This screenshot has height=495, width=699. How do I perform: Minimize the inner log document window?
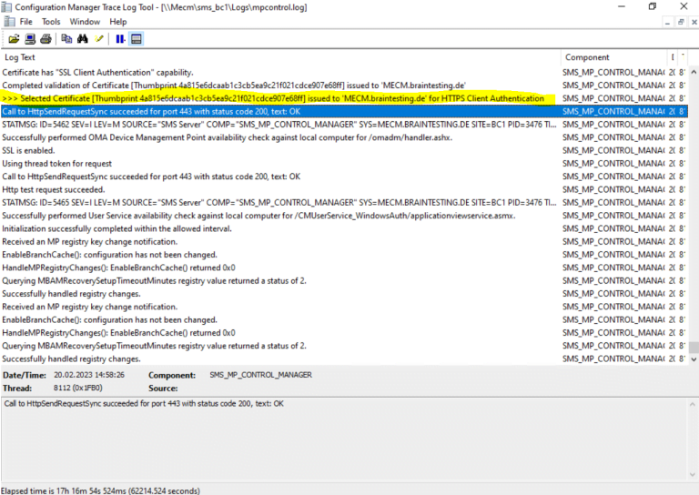pos(667,22)
